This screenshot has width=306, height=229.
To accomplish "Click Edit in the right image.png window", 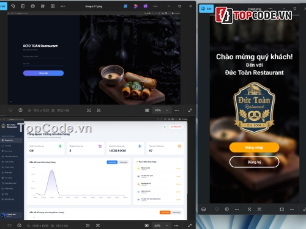I will tap(206, 9).
